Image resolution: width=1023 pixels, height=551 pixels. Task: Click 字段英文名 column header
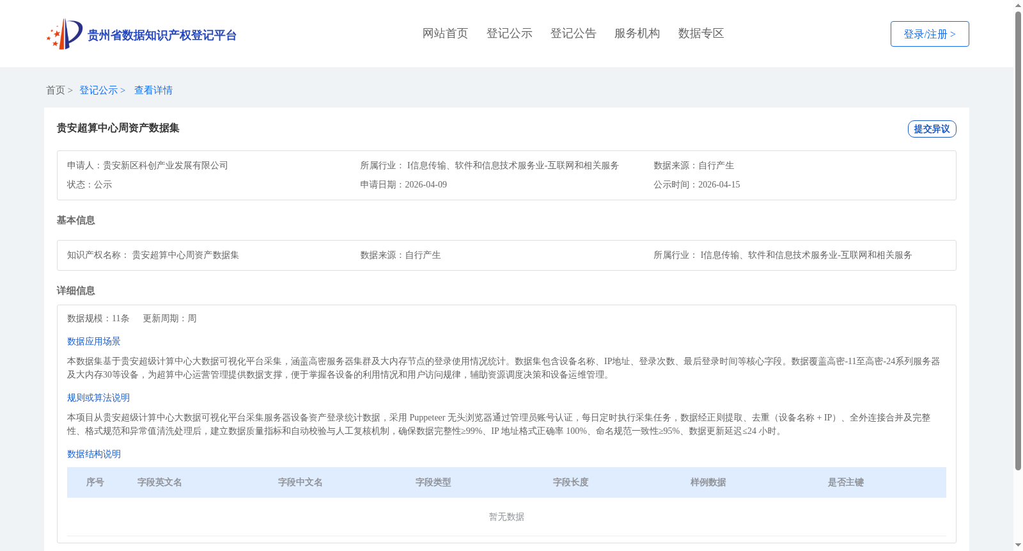[160, 482]
